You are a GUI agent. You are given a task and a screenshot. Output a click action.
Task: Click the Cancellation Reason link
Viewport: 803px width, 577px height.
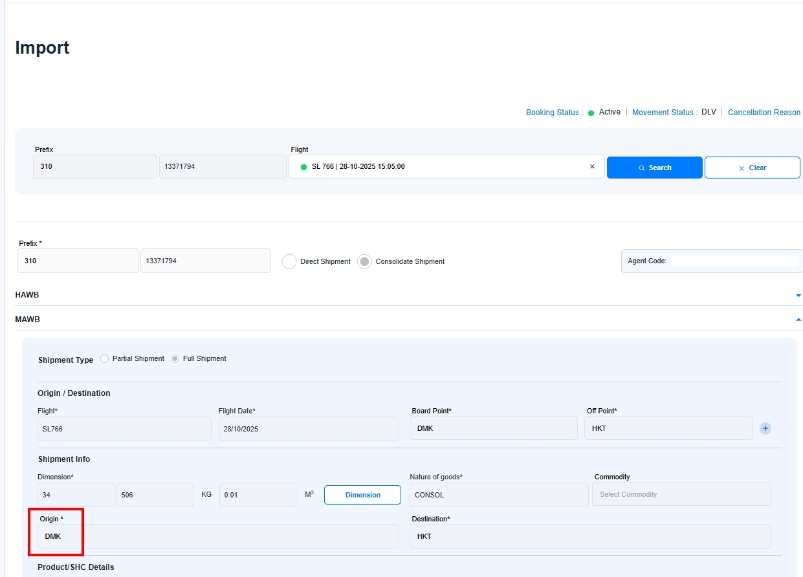[x=764, y=113]
